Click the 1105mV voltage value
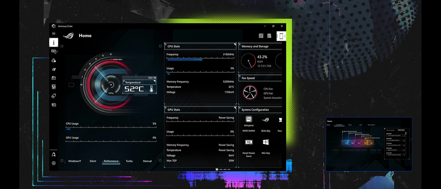Image resolution: width=441 pixels, height=189 pixels. 229,92
